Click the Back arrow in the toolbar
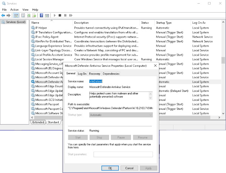226x173 pixels. [x=3, y=15]
